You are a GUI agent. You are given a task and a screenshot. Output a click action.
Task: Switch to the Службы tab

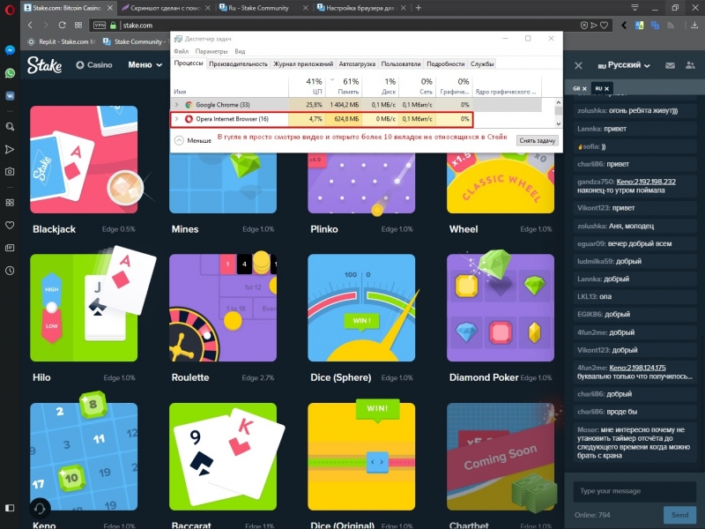(x=482, y=63)
